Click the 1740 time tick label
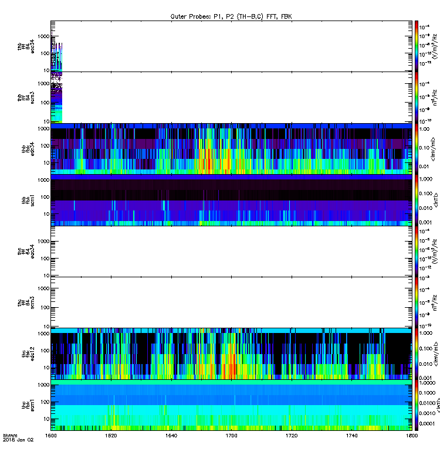Viewport: 440px width, 469px height. [351, 436]
